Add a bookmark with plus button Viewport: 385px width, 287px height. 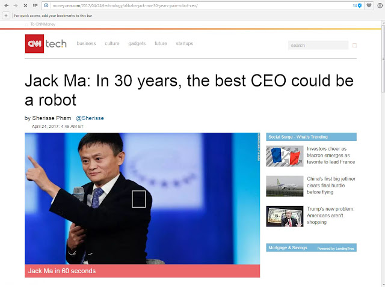6,16
